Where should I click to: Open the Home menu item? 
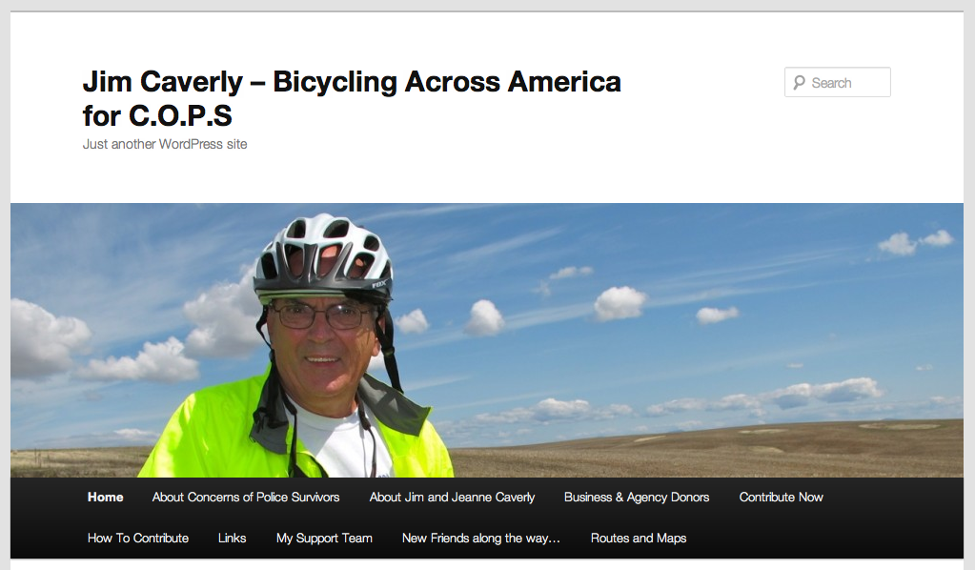click(x=105, y=498)
